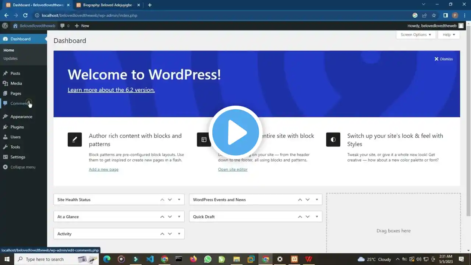Open the Chrome profile avatar

coord(455,15)
